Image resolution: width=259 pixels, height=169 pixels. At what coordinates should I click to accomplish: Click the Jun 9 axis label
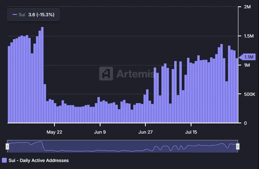100,132
